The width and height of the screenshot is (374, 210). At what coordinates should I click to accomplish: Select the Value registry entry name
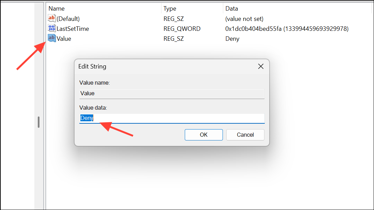pyautogui.click(x=64, y=39)
